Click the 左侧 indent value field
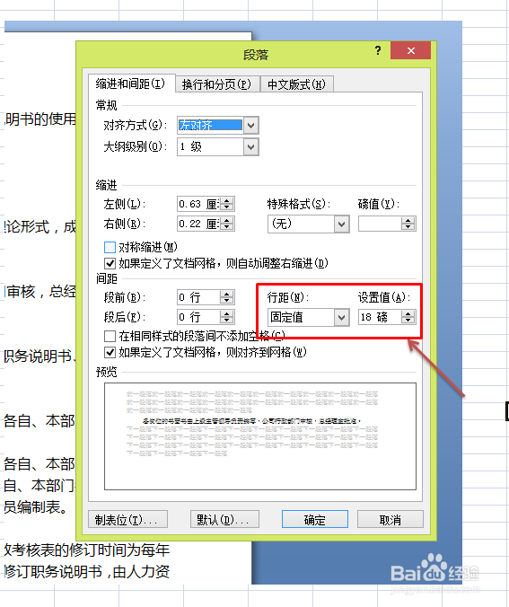 tap(198, 204)
